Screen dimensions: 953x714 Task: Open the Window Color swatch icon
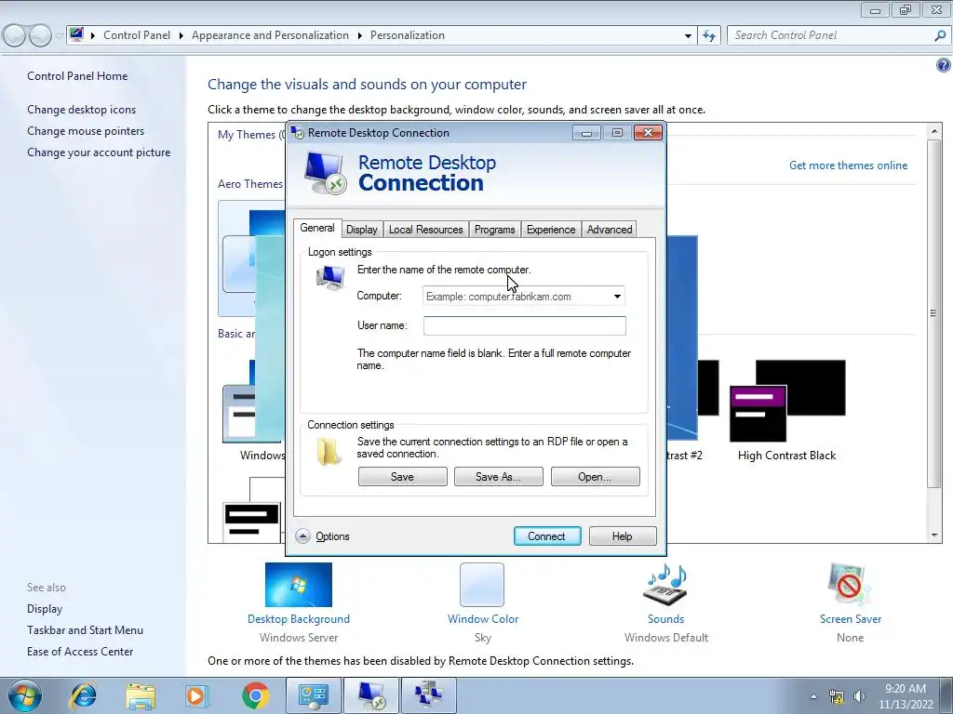482,585
